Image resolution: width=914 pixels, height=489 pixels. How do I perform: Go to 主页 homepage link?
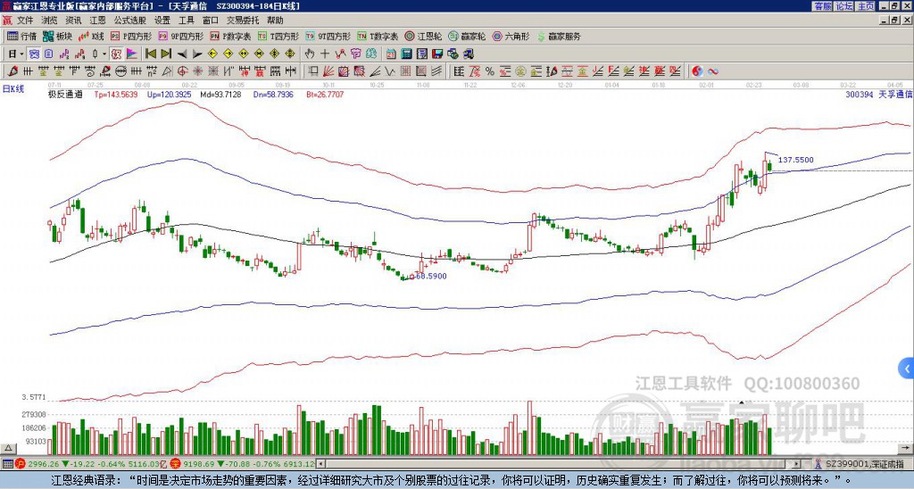click(x=866, y=6)
